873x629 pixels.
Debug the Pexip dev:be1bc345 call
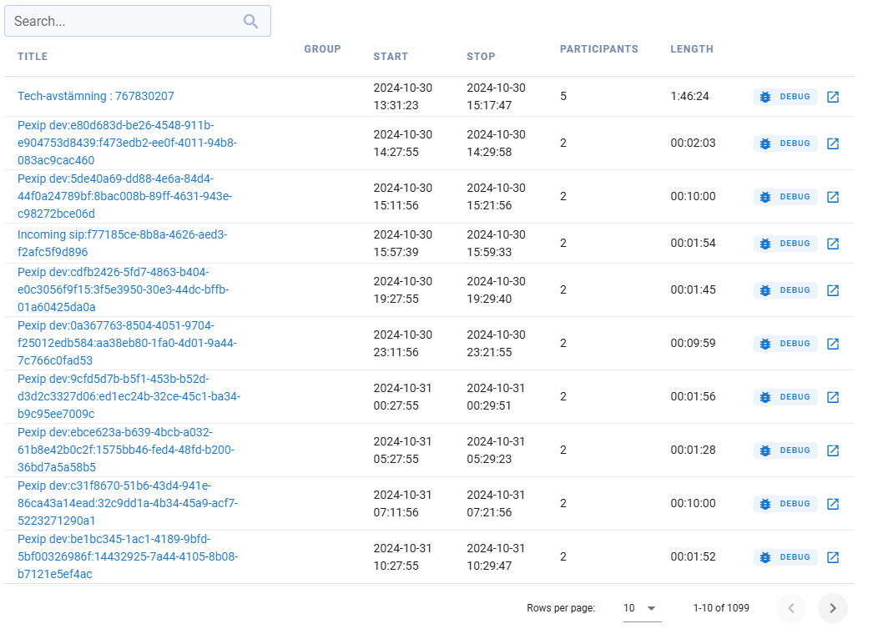tap(785, 558)
